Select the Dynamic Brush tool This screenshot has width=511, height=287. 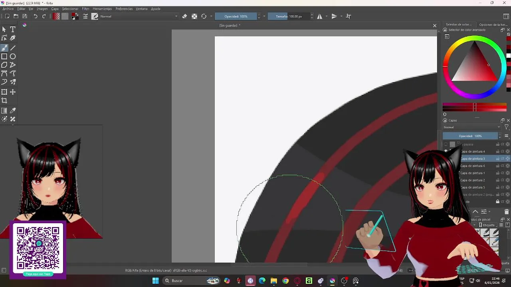pos(4,82)
